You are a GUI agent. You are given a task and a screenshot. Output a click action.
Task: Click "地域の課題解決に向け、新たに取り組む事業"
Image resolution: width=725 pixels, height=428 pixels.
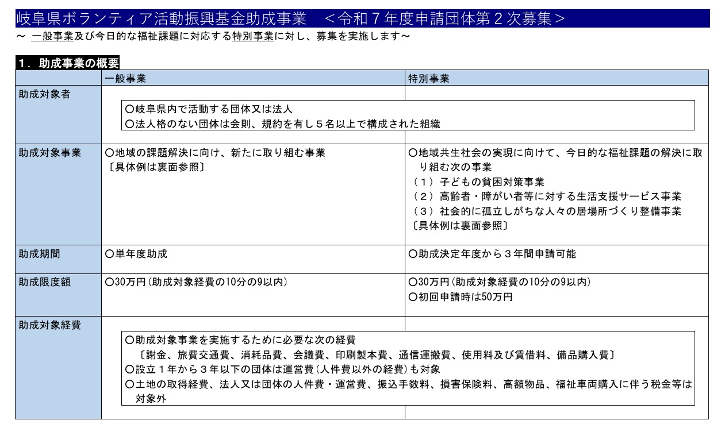coord(215,153)
